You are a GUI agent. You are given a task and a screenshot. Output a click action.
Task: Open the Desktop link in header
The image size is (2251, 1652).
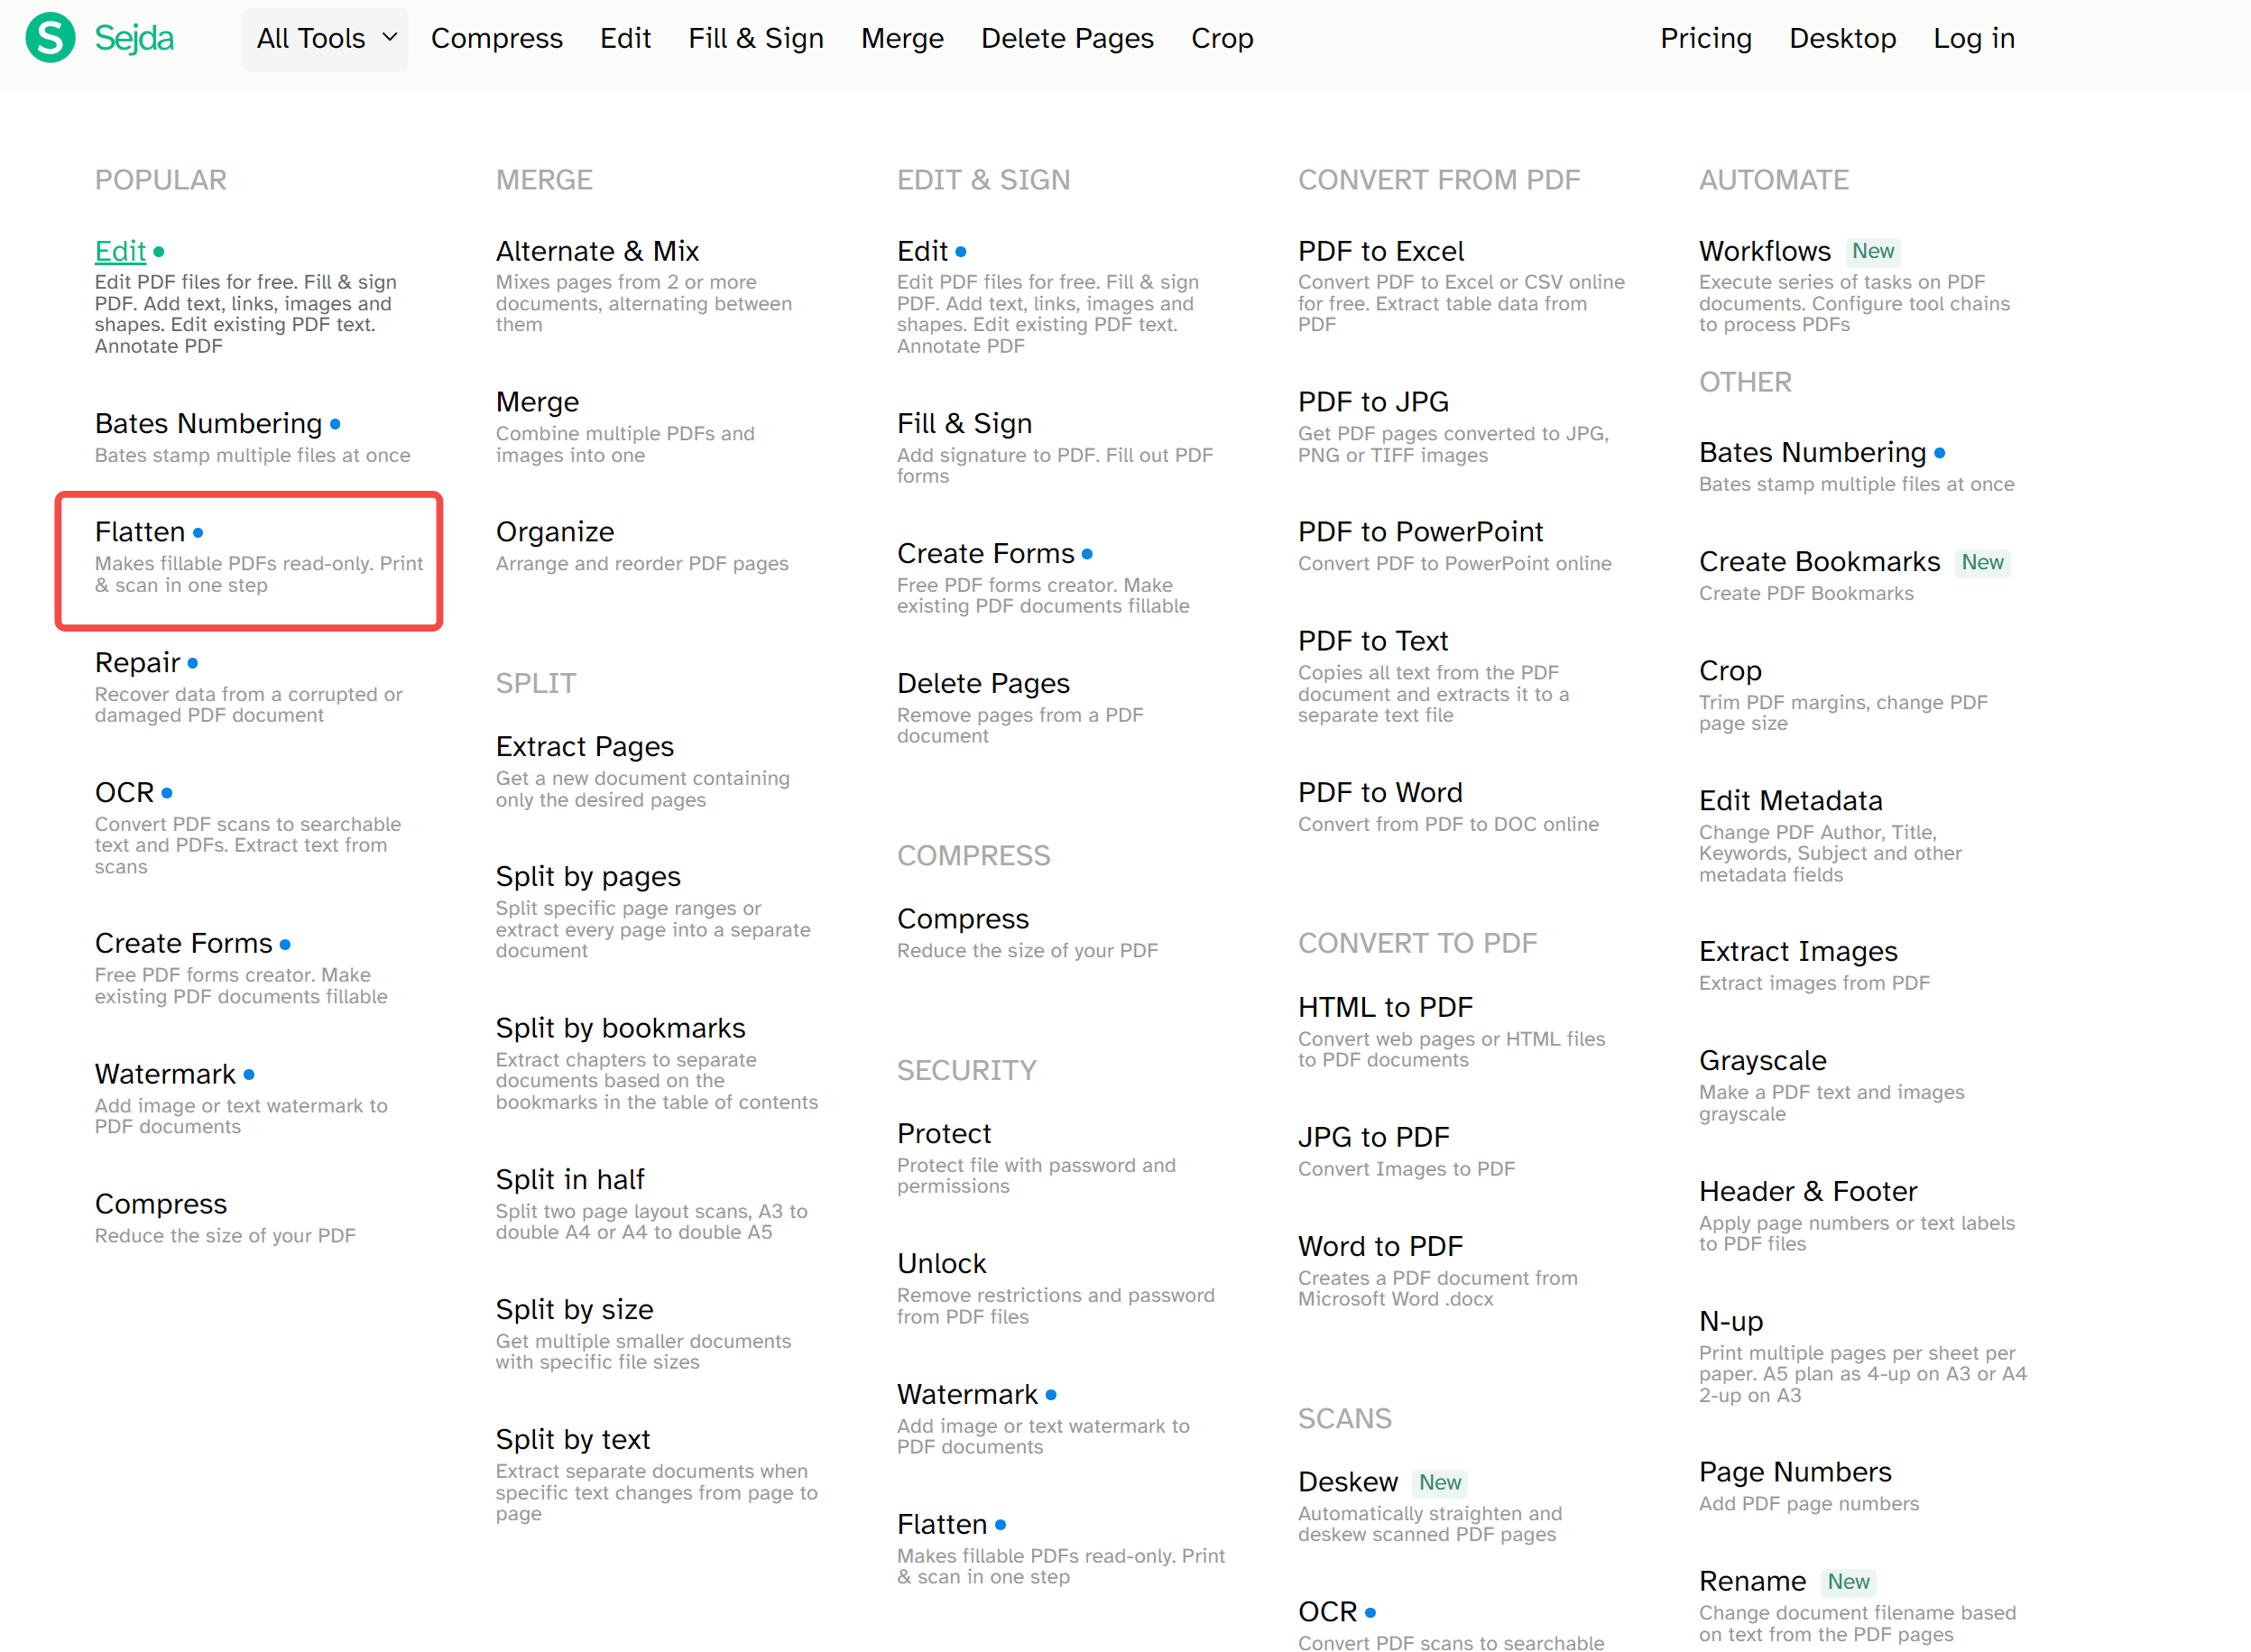1842,38
